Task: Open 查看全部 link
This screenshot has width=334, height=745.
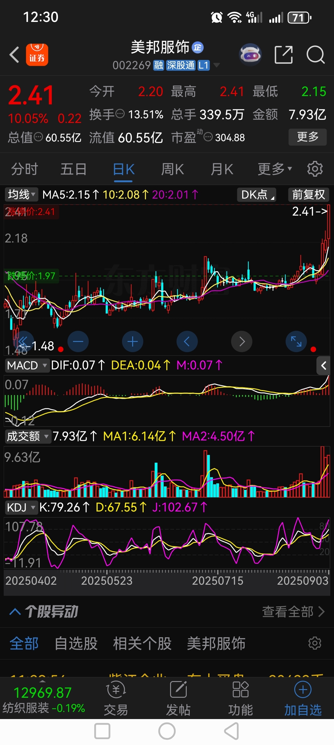Action: (293, 612)
